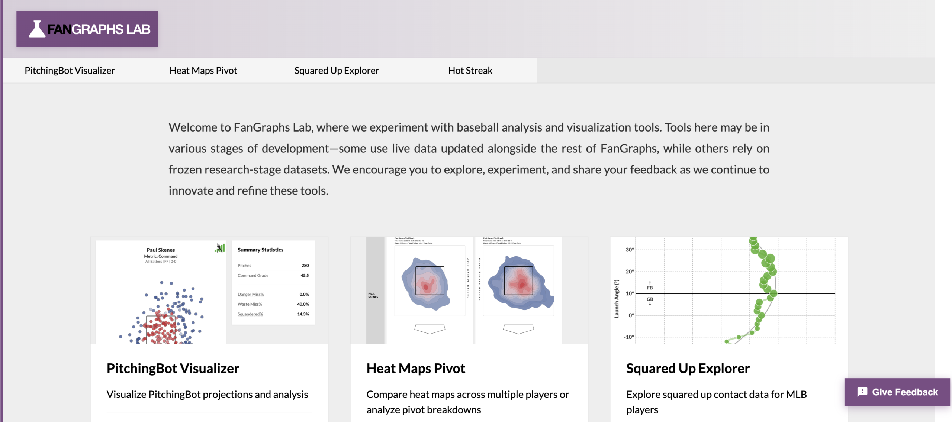Open the Heat Maps Pivot card title
952x422 pixels.
tap(416, 369)
